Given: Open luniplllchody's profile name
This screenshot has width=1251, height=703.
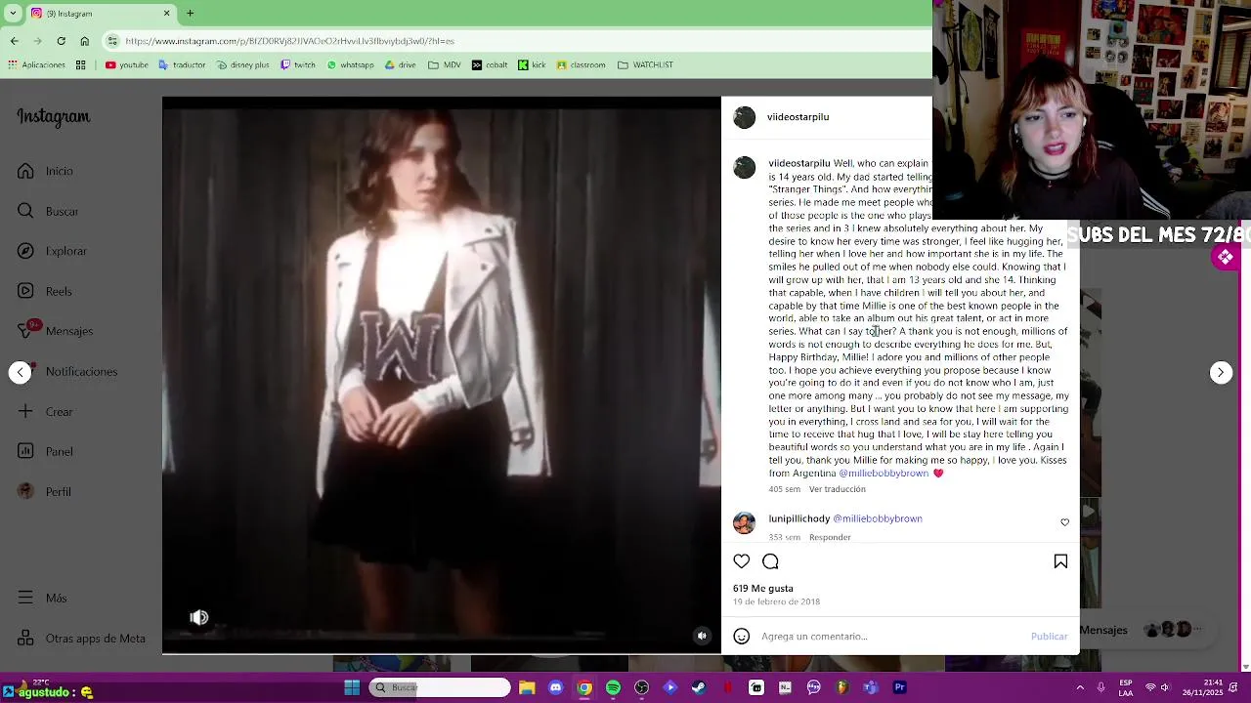Looking at the screenshot, I should point(798,518).
